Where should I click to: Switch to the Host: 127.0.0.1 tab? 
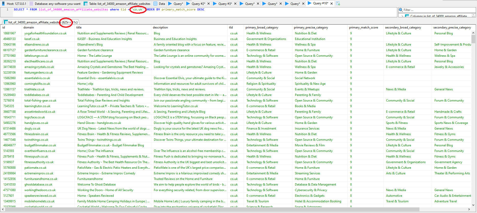[x=14, y=4]
